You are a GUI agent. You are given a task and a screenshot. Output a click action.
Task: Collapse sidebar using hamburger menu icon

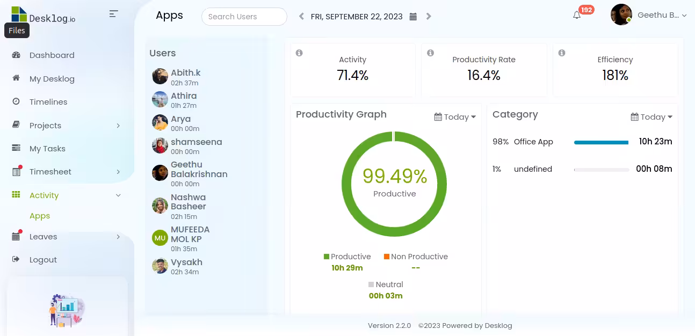tap(113, 14)
